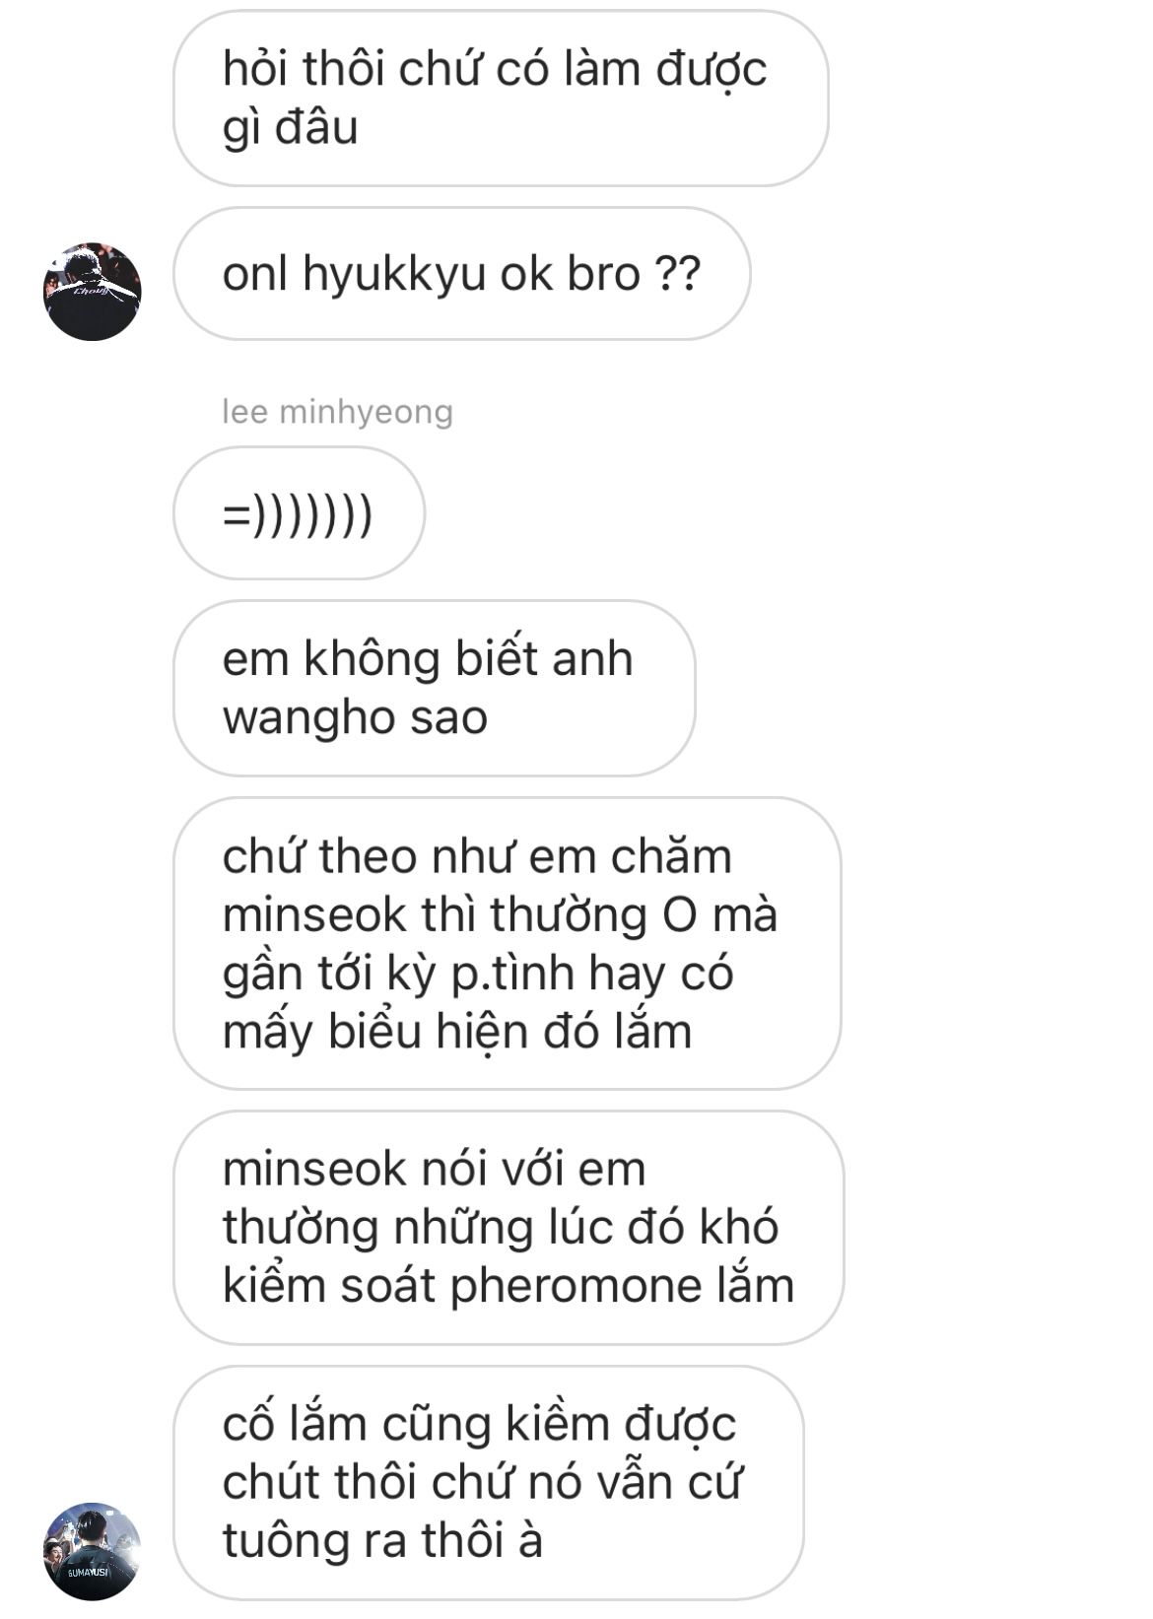
Task: Tap the sender name lee minhyeong
Action: click(337, 411)
